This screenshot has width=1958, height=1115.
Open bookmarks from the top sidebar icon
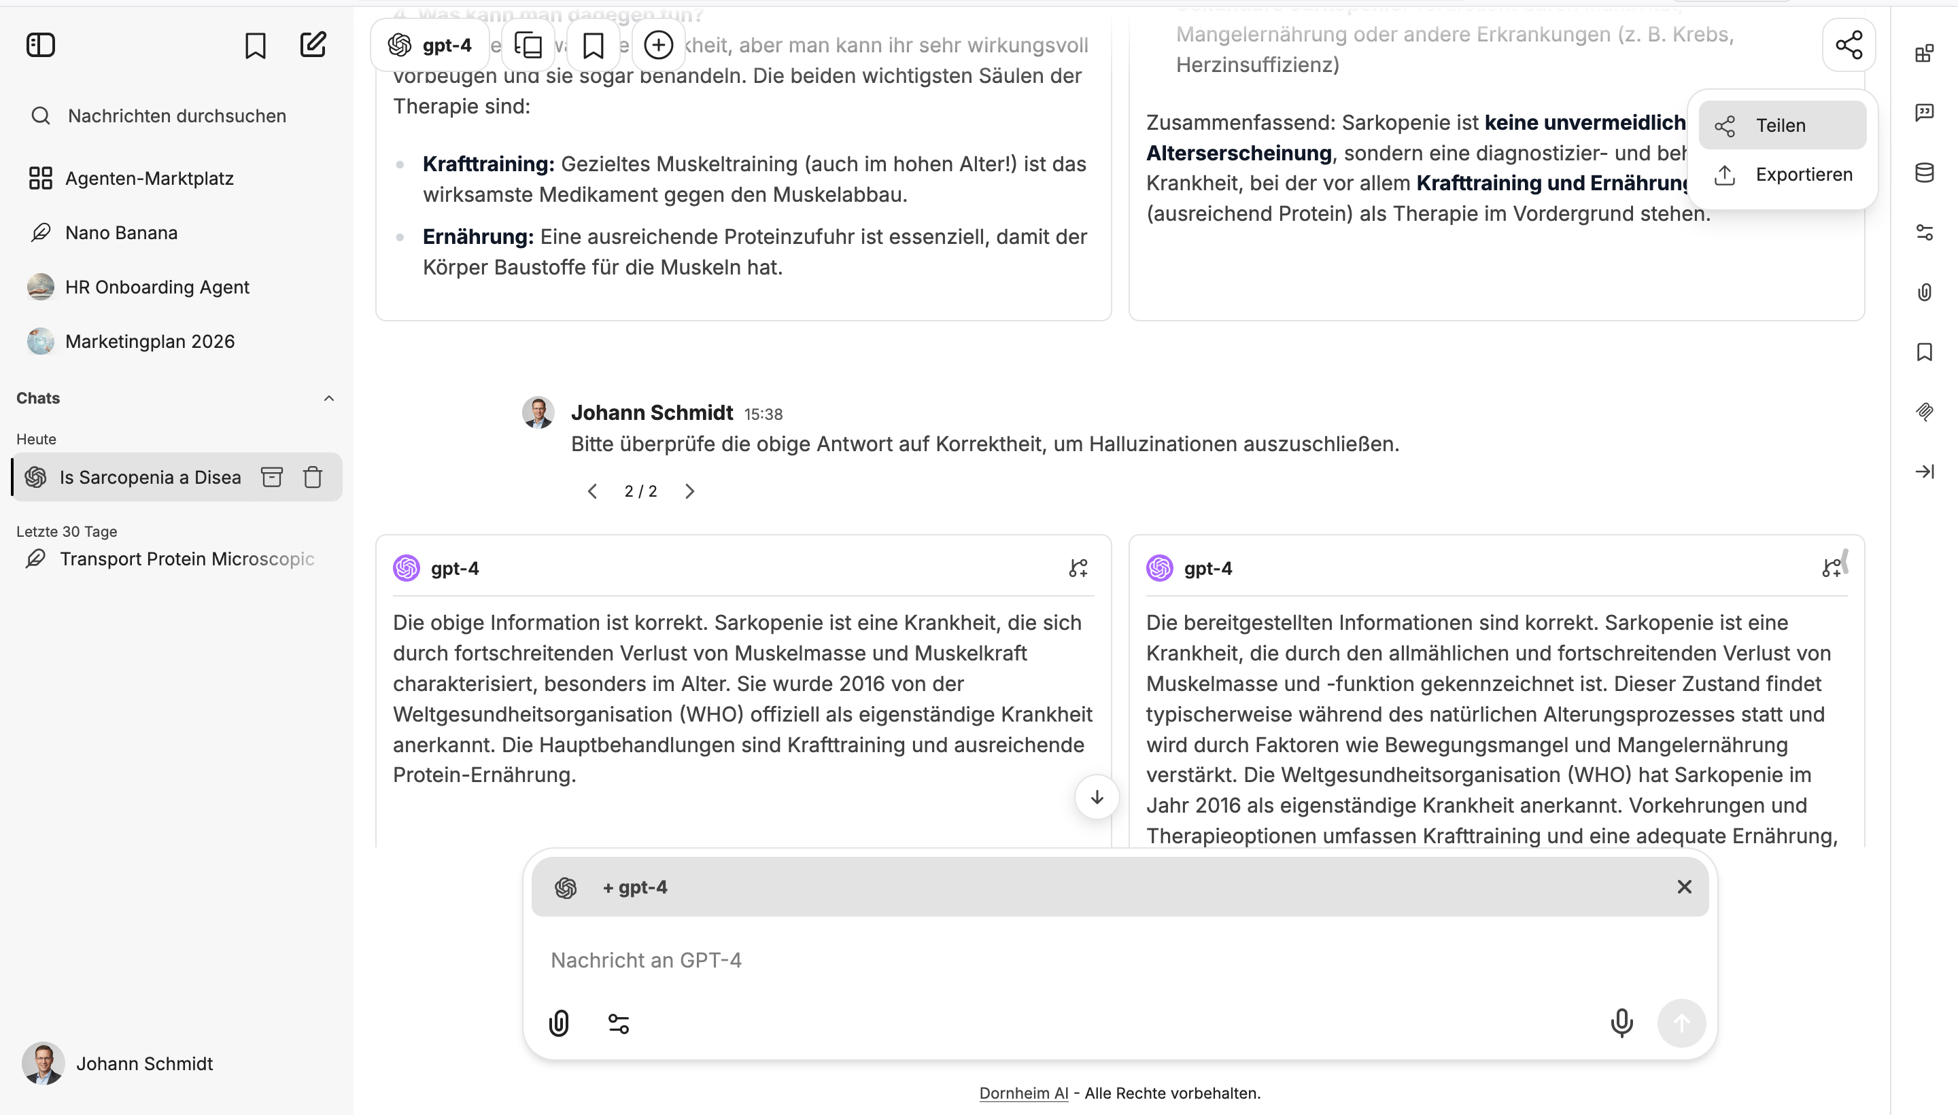click(x=256, y=44)
